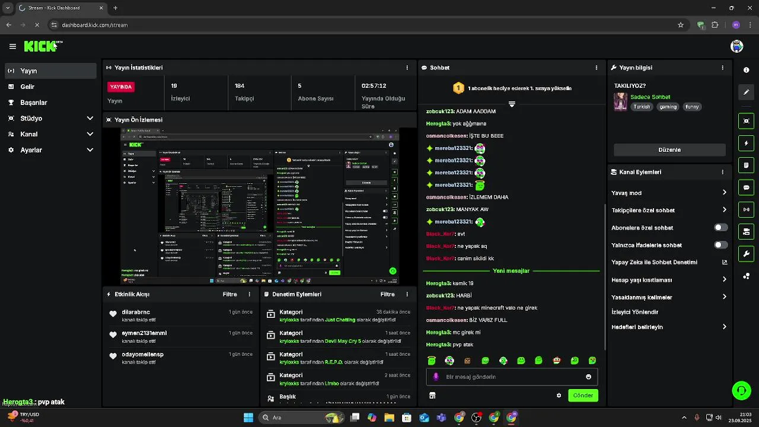Select Gelir in the sidebar
Viewport: 759px width, 427px height.
[50, 87]
